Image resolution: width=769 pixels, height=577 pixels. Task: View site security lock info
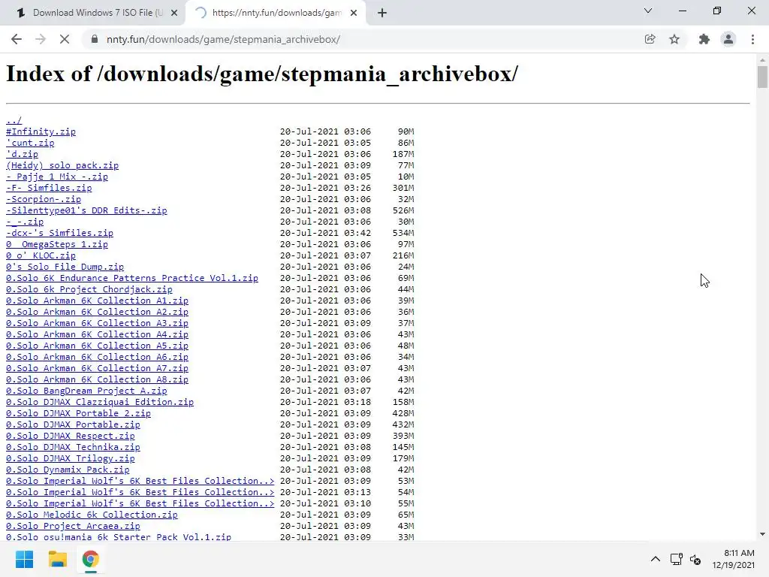pyautogui.click(x=94, y=39)
